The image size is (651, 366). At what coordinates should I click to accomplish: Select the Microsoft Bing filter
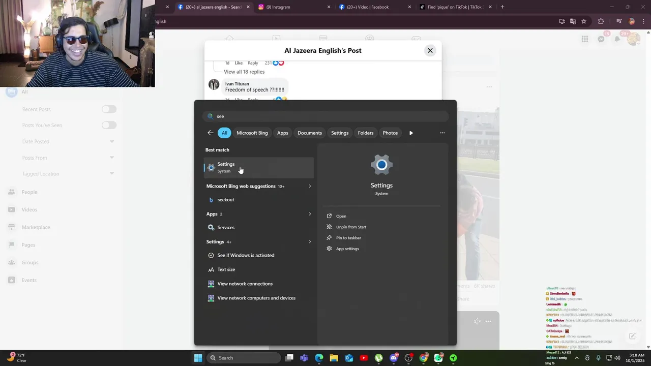[252, 133]
